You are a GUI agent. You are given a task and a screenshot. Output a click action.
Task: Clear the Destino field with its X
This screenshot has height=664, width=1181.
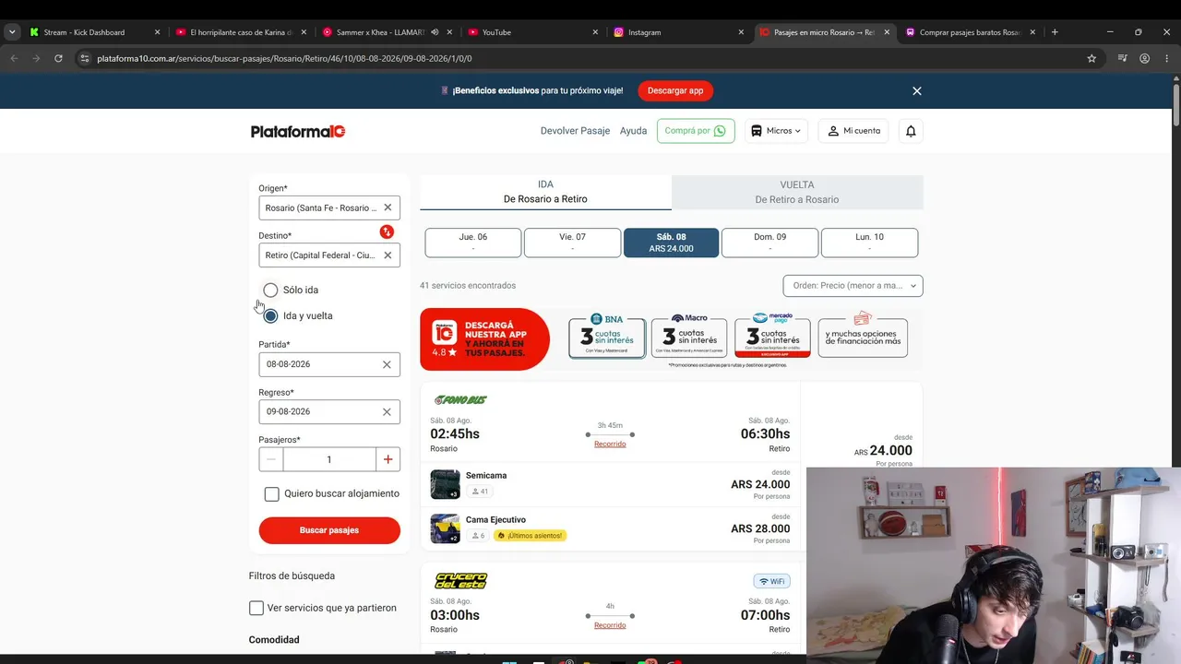[388, 255]
